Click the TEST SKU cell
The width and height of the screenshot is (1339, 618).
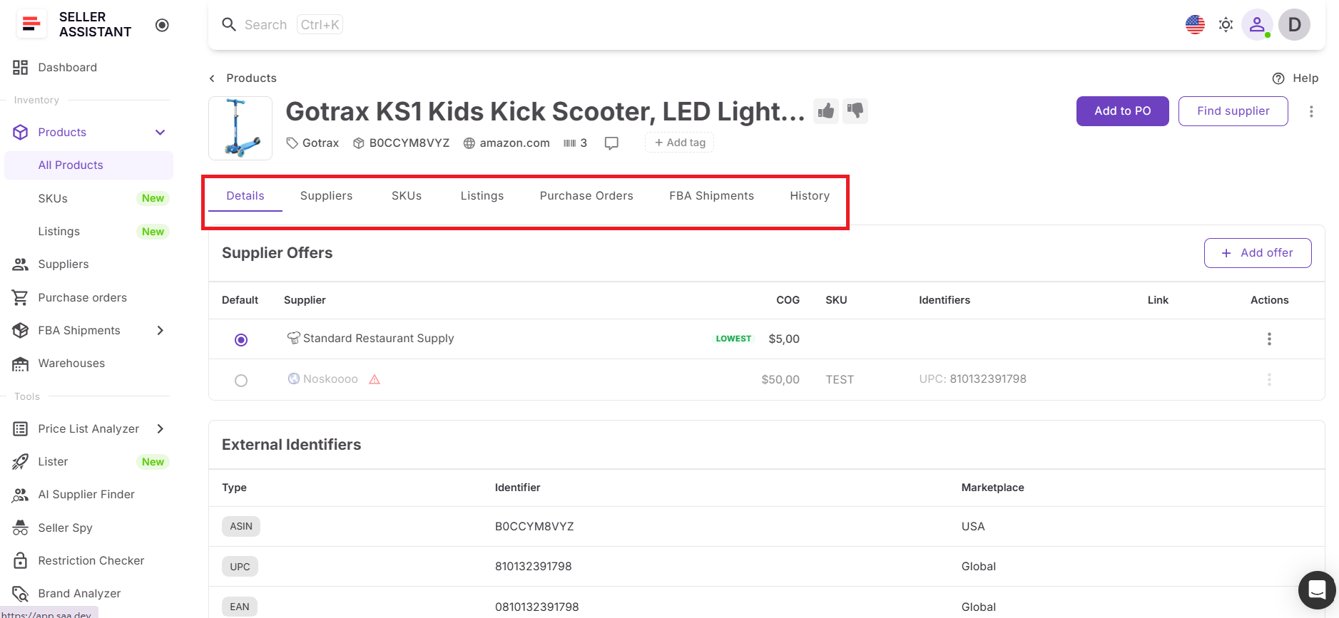click(840, 380)
